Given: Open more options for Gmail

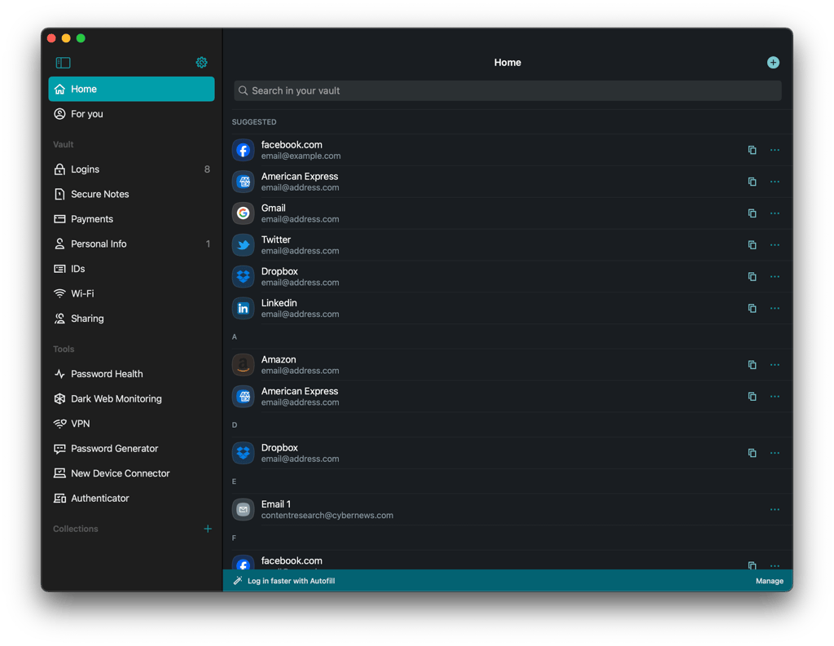Looking at the screenshot, I should [775, 213].
